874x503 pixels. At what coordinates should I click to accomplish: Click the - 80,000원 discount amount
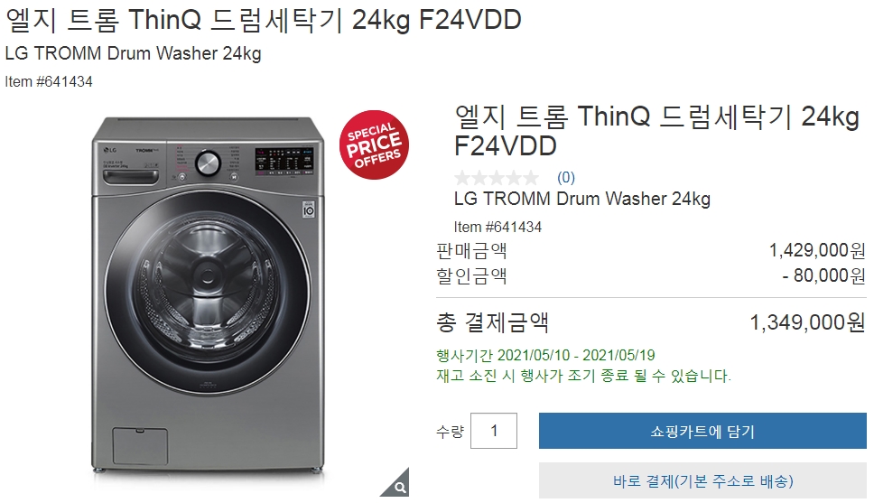click(x=823, y=275)
